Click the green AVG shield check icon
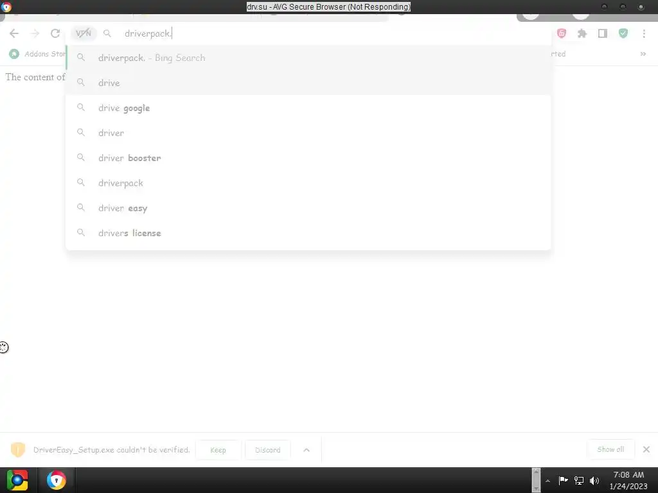The width and height of the screenshot is (658, 493). point(623,33)
